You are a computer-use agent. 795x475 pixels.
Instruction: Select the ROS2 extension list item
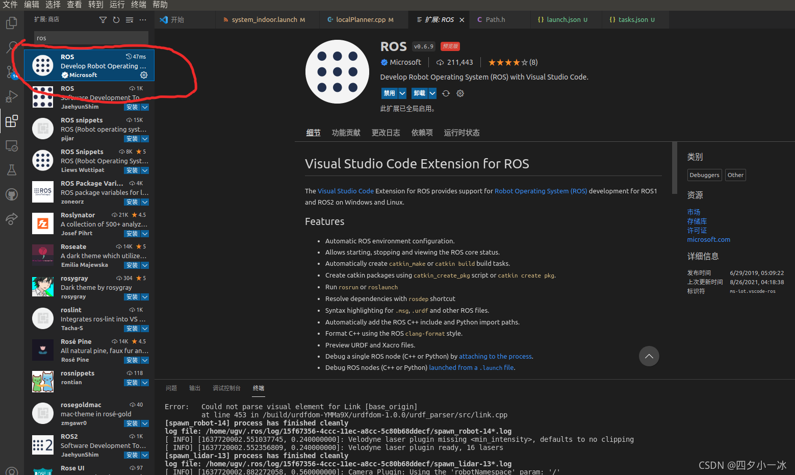tap(89, 446)
